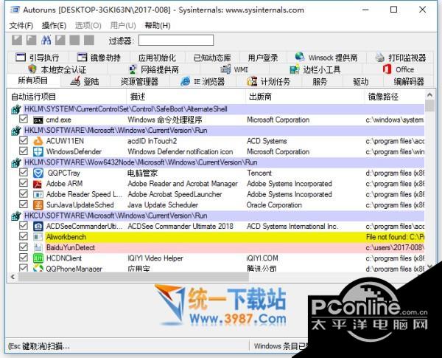Open the 应用初始化 tab
This screenshot has height=358, width=442.
(157, 58)
